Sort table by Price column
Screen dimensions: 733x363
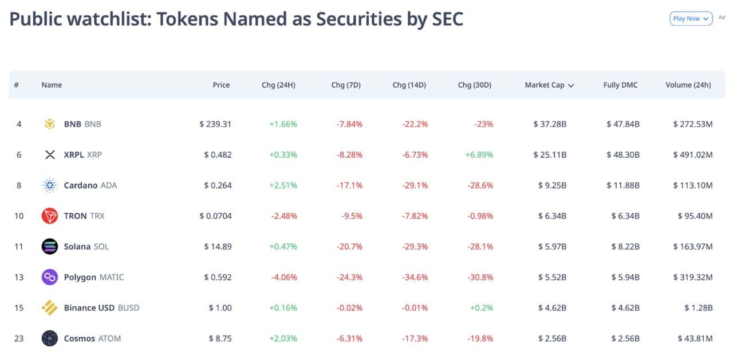coord(221,85)
